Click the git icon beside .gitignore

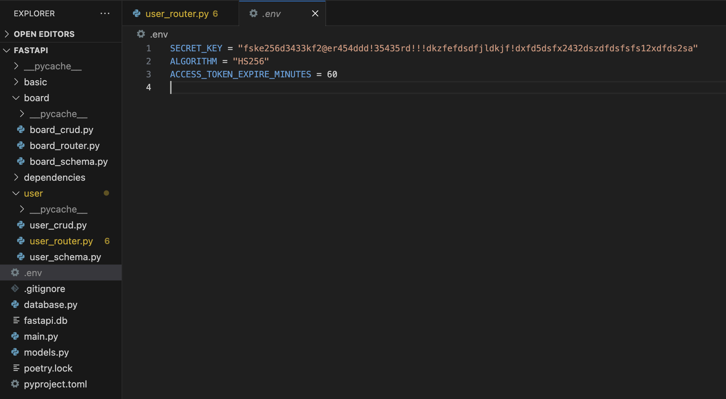click(x=15, y=288)
